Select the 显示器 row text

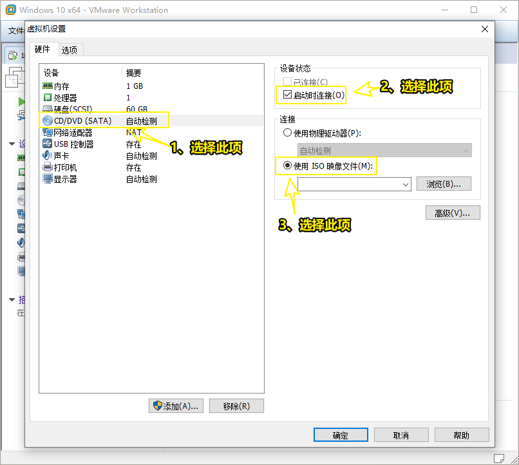[65, 178]
